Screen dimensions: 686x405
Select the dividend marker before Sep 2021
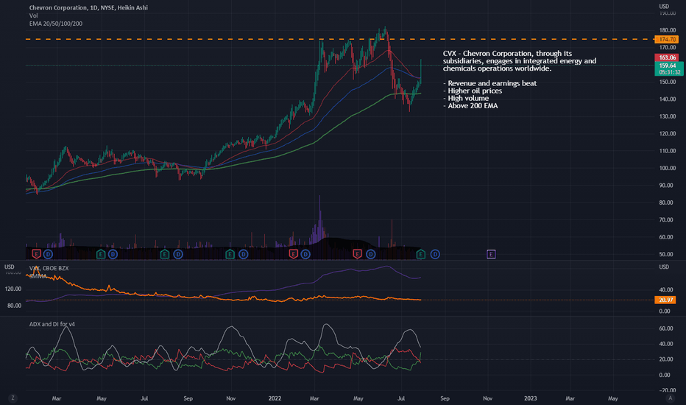tap(178, 254)
